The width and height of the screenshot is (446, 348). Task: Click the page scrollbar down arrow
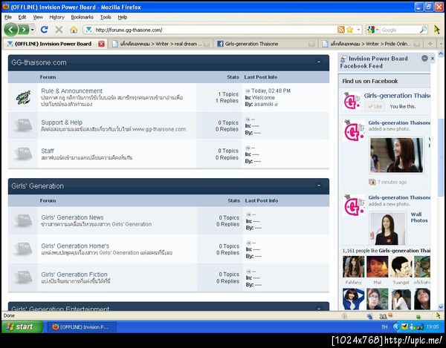coord(441,307)
